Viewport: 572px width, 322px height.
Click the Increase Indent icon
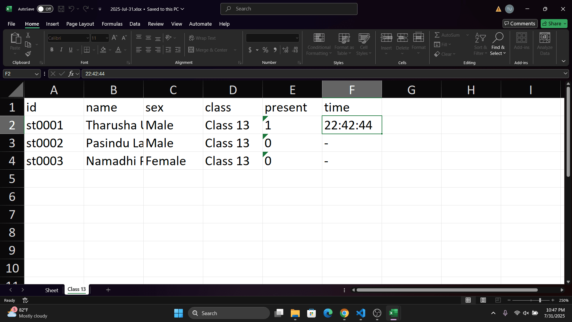(x=178, y=50)
